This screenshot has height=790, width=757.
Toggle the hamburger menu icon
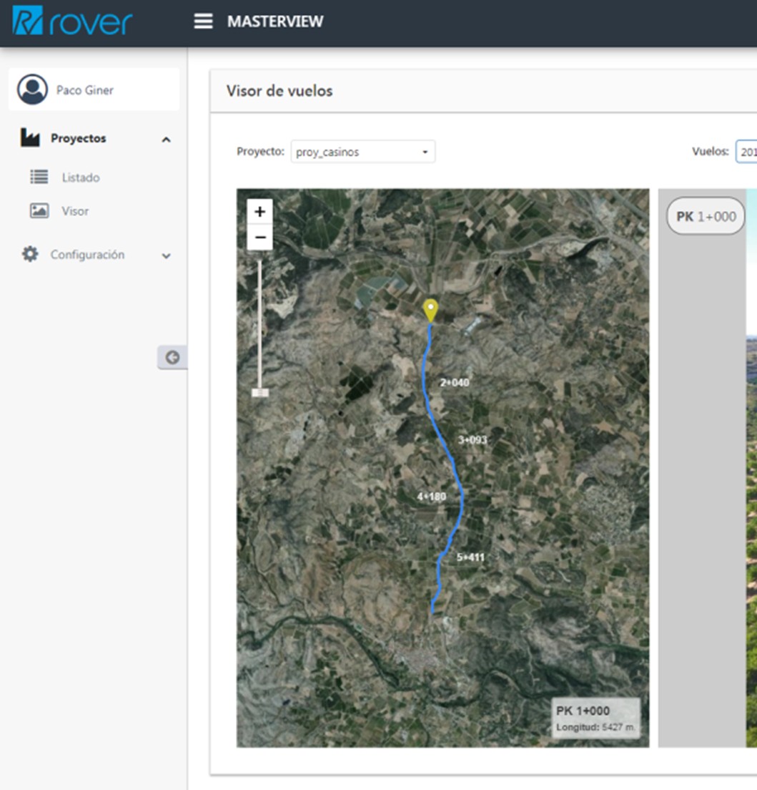coord(203,21)
